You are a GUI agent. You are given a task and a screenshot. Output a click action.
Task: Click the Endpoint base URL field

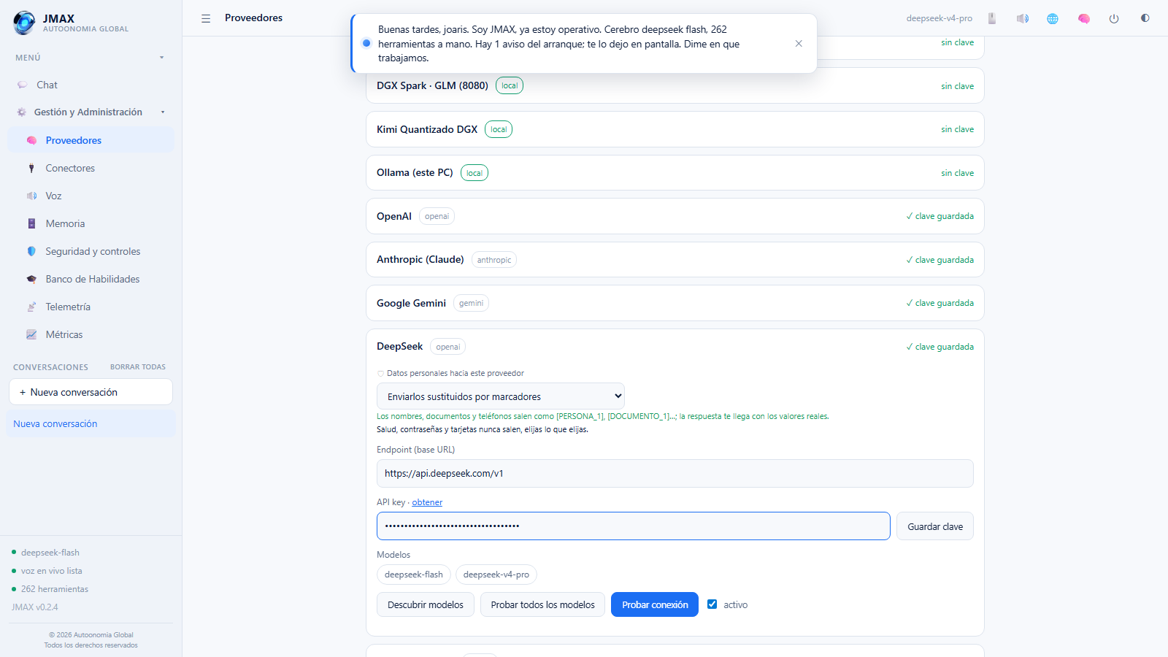click(x=675, y=473)
